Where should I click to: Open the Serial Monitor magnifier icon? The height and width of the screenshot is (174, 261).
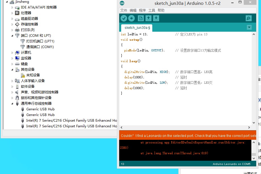249,18
